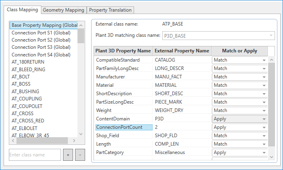Click class list scroll left arrow
Viewport: 283px width, 170px height.
pyautogui.click(x=13, y=140)
